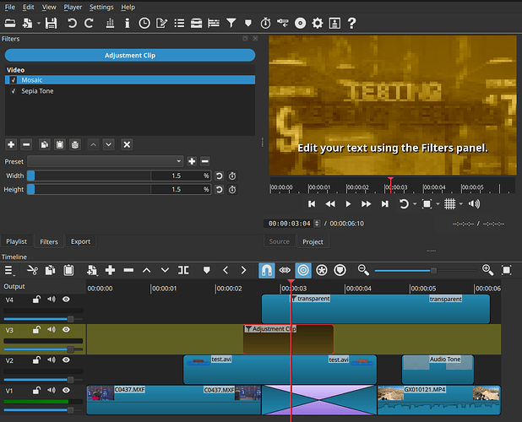Click the Adjustment Clip button
The width and height of the screenshot is (522, 422).
click(x=130, y=55)
